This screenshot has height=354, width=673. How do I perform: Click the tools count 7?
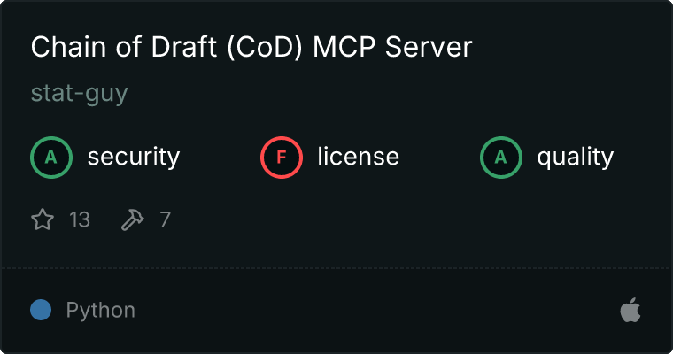166,219
